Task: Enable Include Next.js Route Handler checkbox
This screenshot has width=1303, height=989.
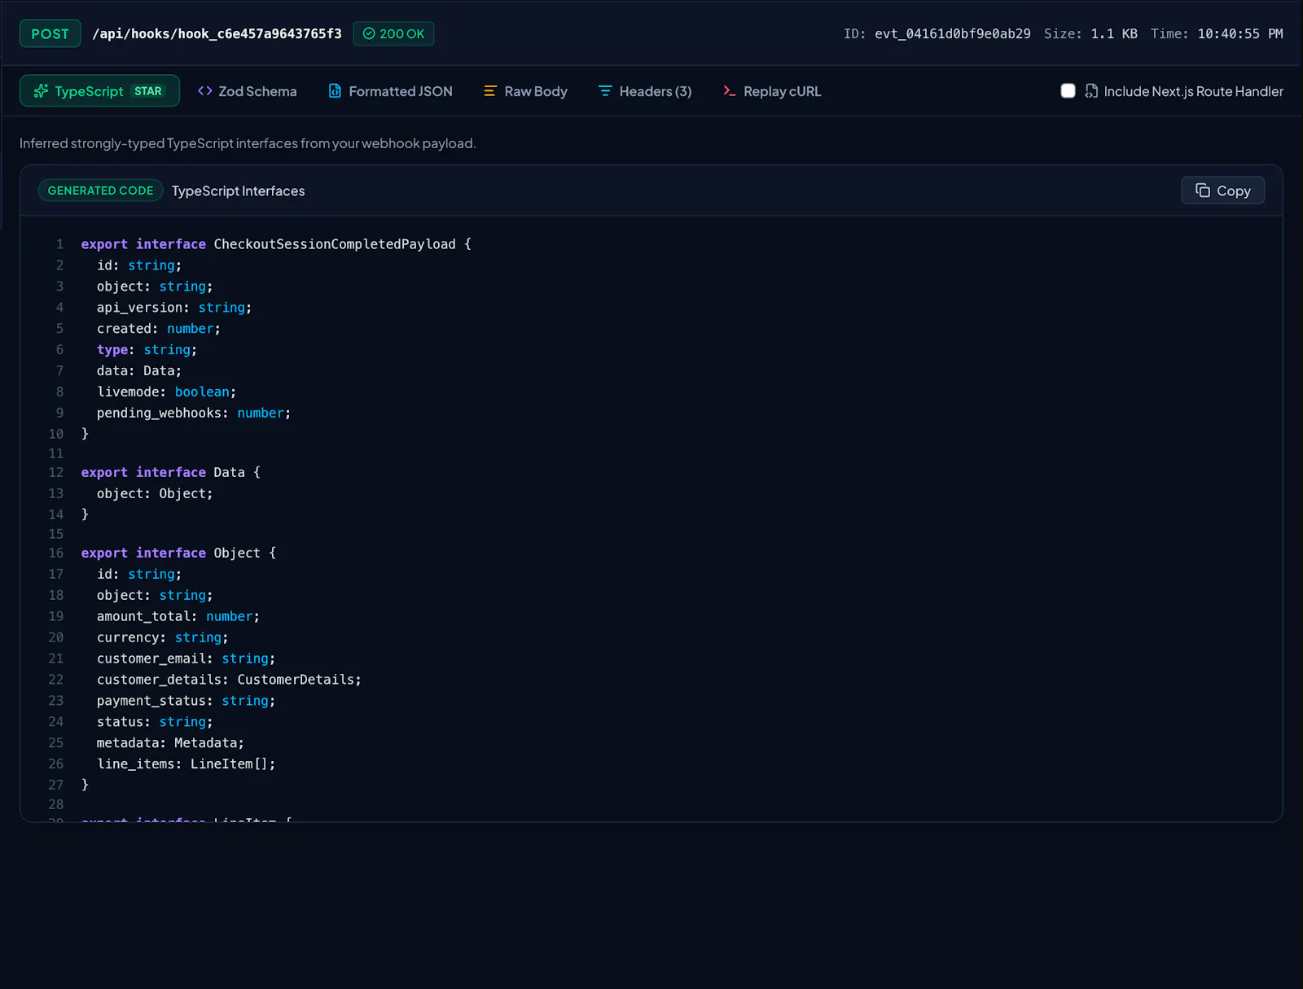Action: [1068, 91]
